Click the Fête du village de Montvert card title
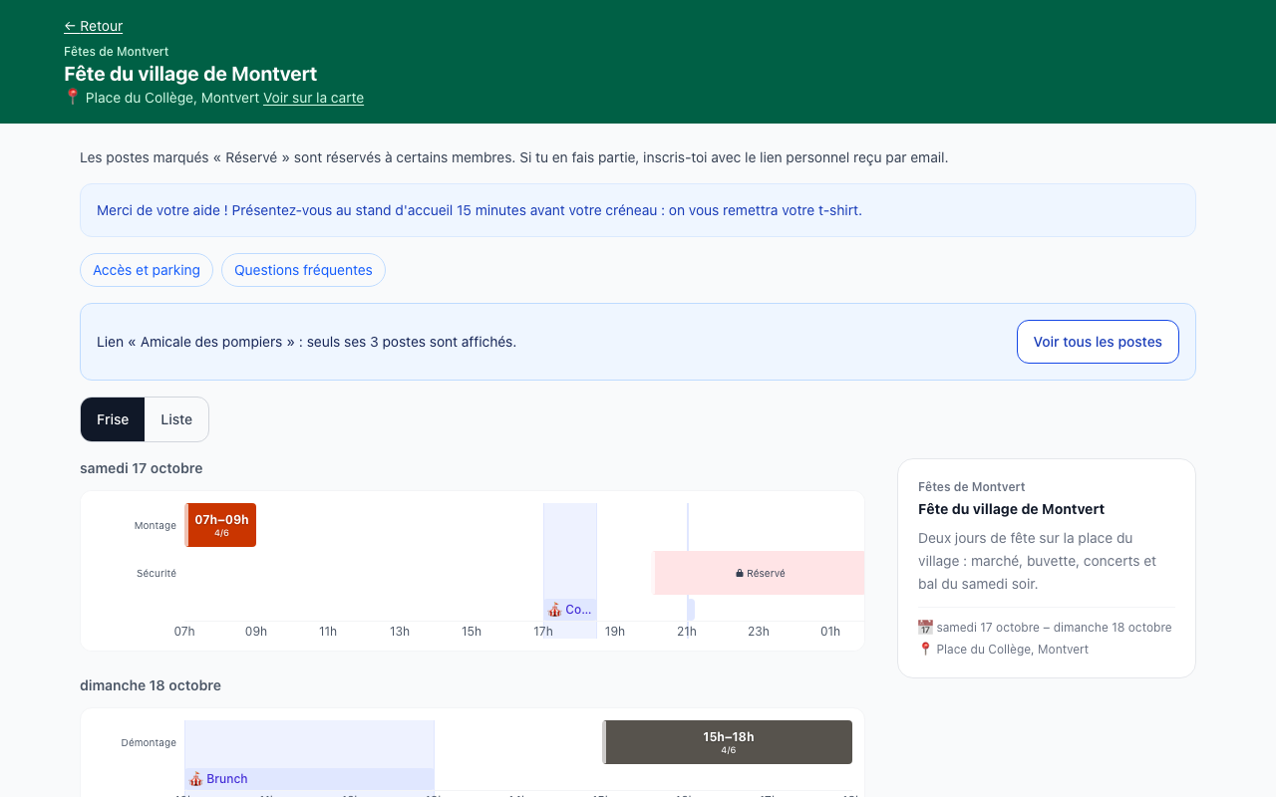The image size is (1276, 797). pos(1011,509)
